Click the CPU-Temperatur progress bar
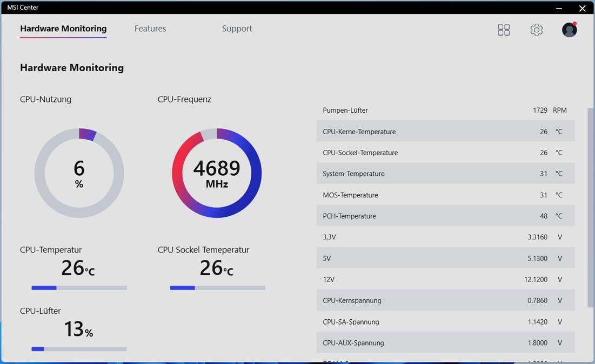Viewport: 595px width, 364px height. point(79,288)
